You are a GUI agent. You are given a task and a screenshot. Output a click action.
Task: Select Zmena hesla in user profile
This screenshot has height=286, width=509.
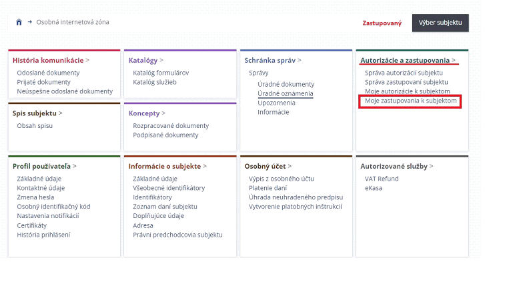35,197
